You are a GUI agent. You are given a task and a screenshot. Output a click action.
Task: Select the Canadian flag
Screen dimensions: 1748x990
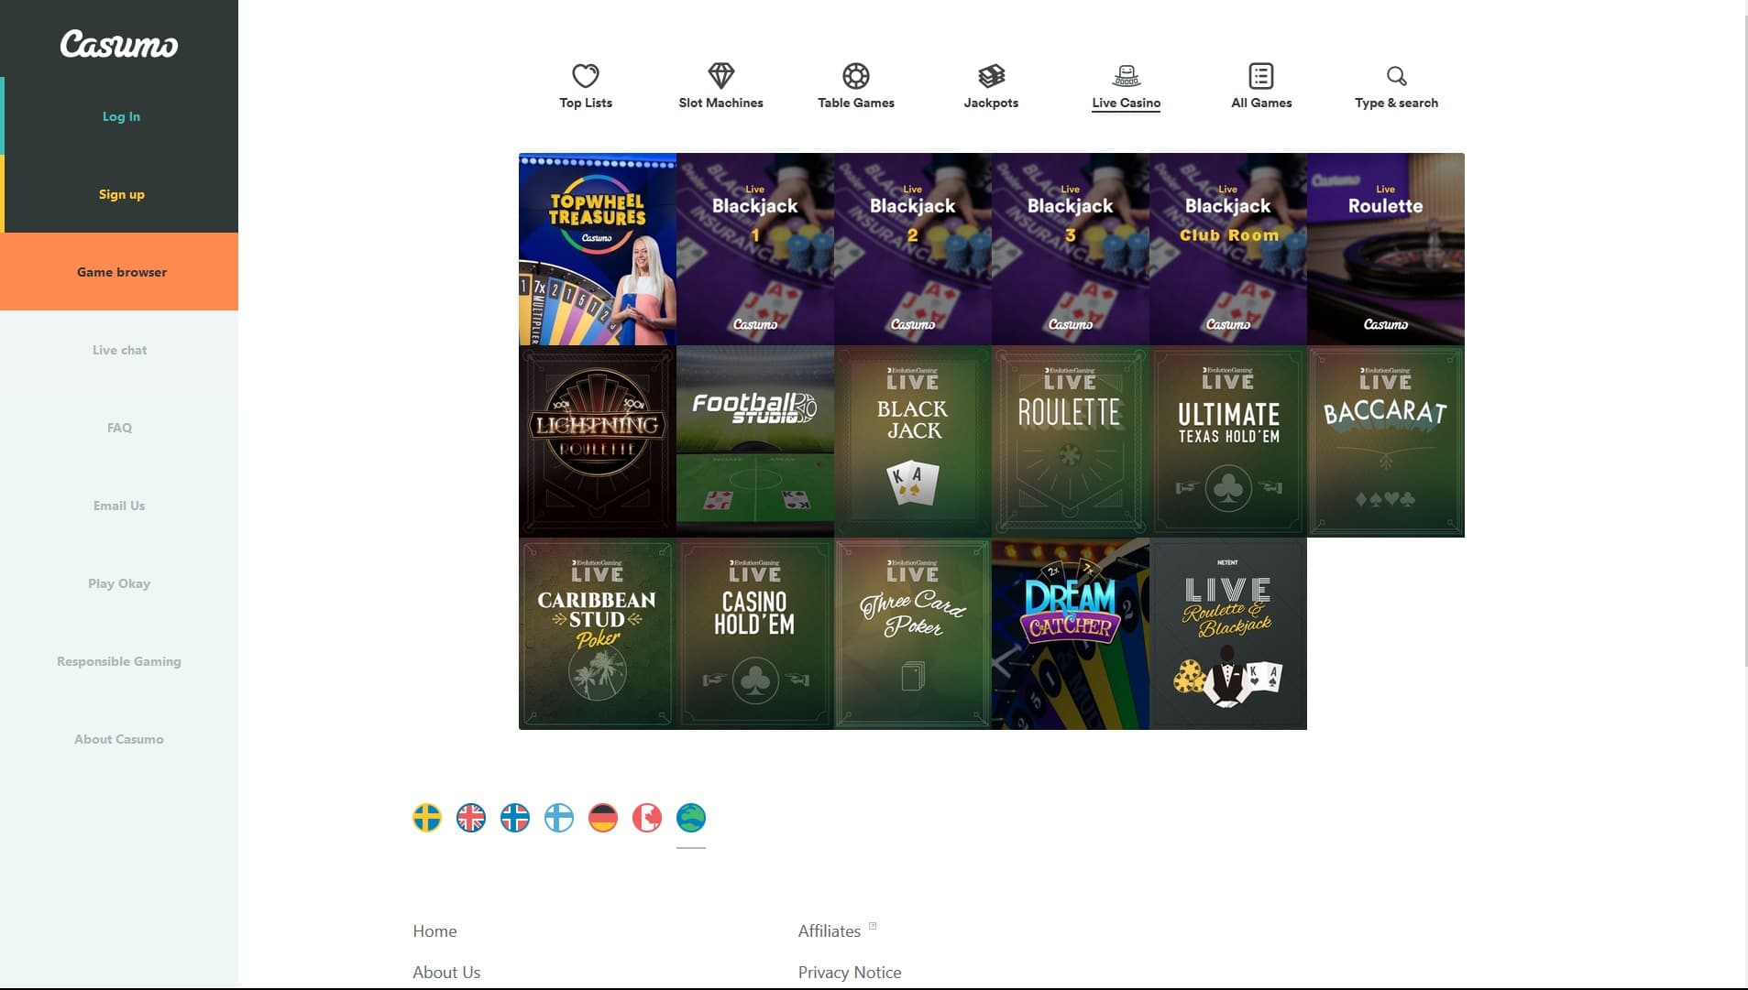(647, 818)
